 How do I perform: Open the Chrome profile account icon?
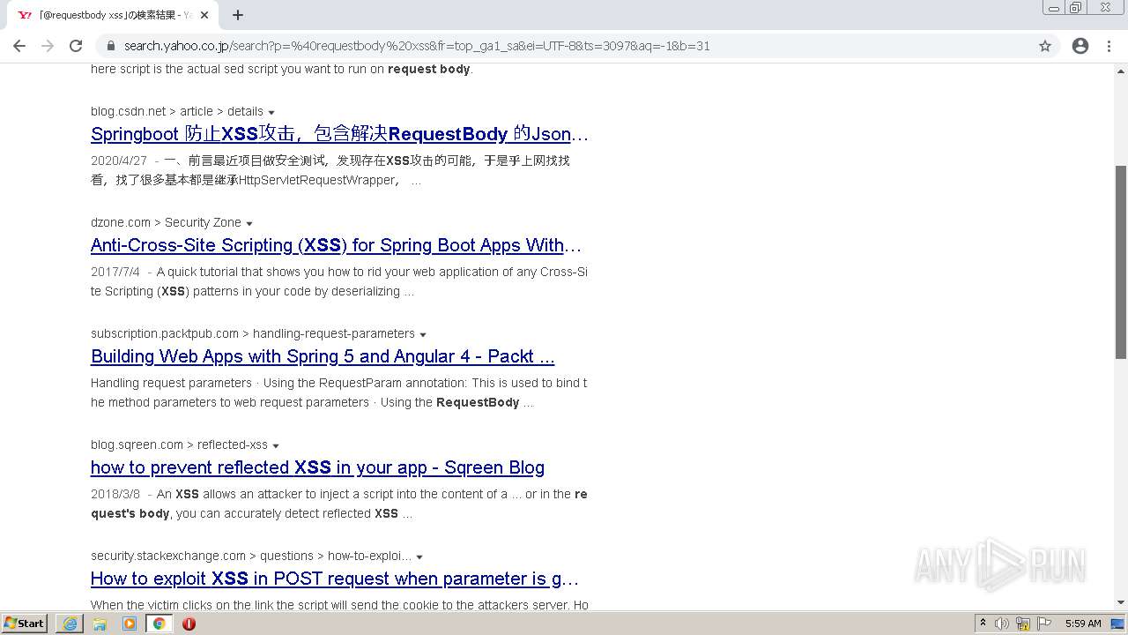[x=1080, y=46]
